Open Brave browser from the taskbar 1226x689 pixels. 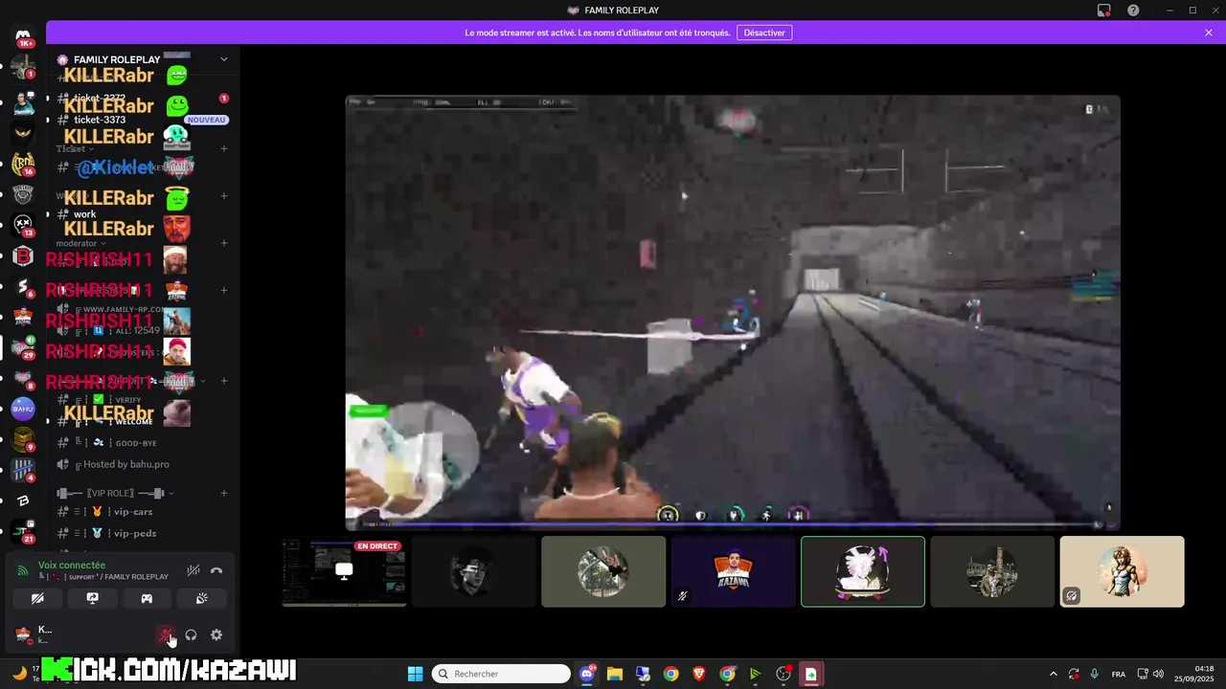click(x=699, y=674)
